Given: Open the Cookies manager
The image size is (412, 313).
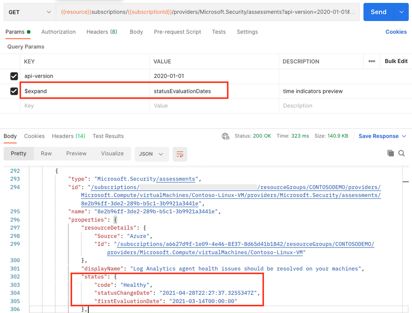Looking at the screenshot, I should tap(396, 32).
